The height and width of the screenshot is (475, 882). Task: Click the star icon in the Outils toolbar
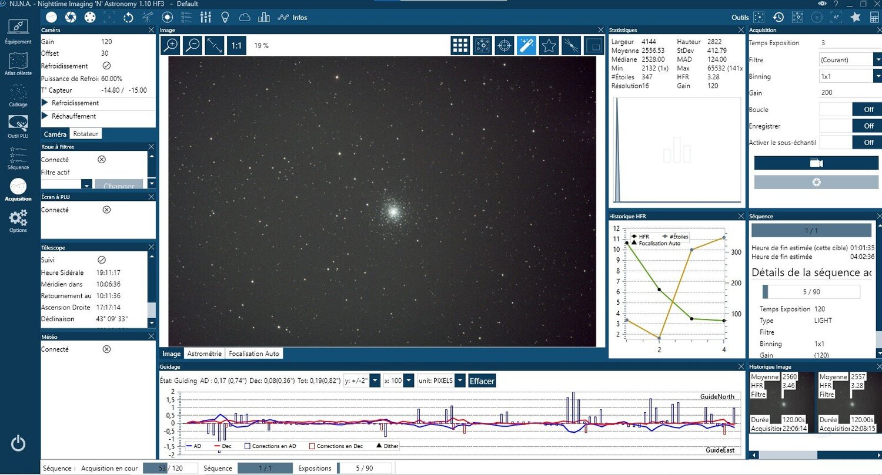click(856, 17)
